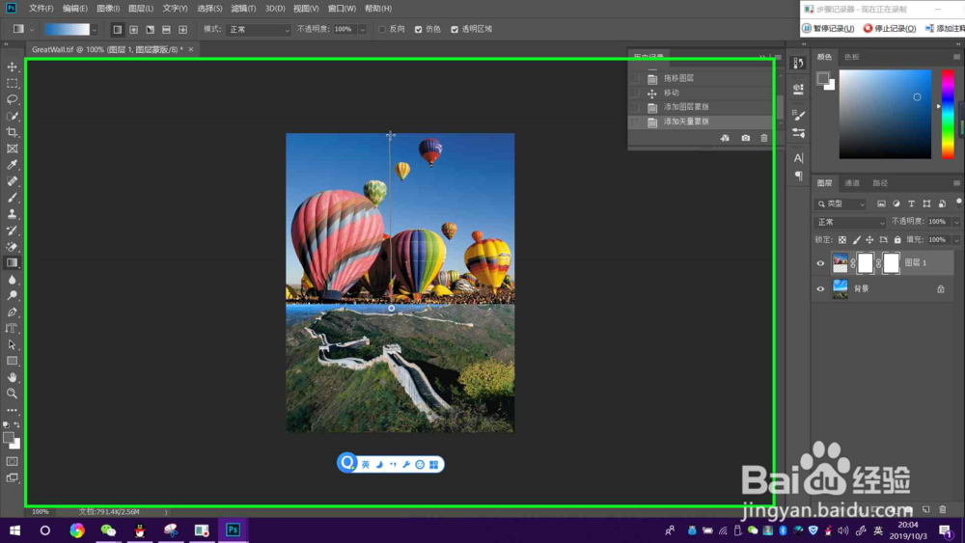The height and width of the screenshot is (543, 965).
Task: Delete current state in History panel
Action: click(763, 138)
